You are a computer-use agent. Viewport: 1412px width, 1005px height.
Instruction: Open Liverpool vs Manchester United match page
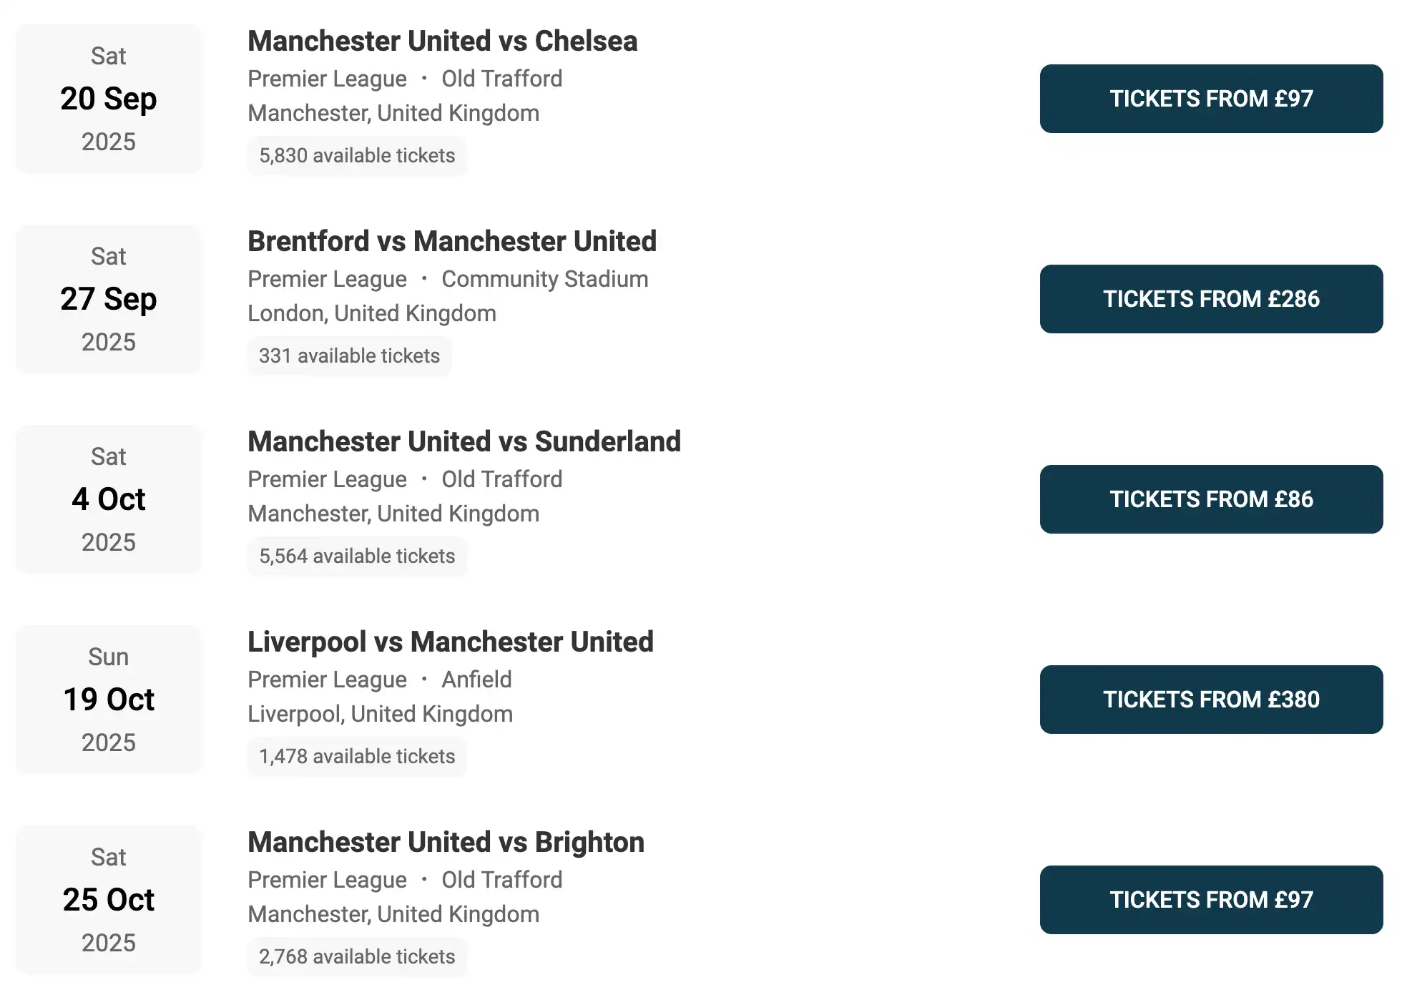[x=450, y=642]
